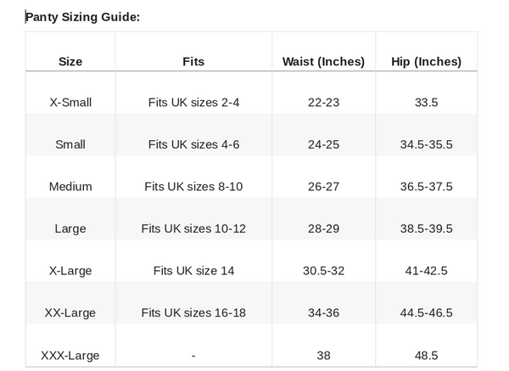509x371 pixels.
Task: Select the XXX-Large size cell
Action: (70, 355)
